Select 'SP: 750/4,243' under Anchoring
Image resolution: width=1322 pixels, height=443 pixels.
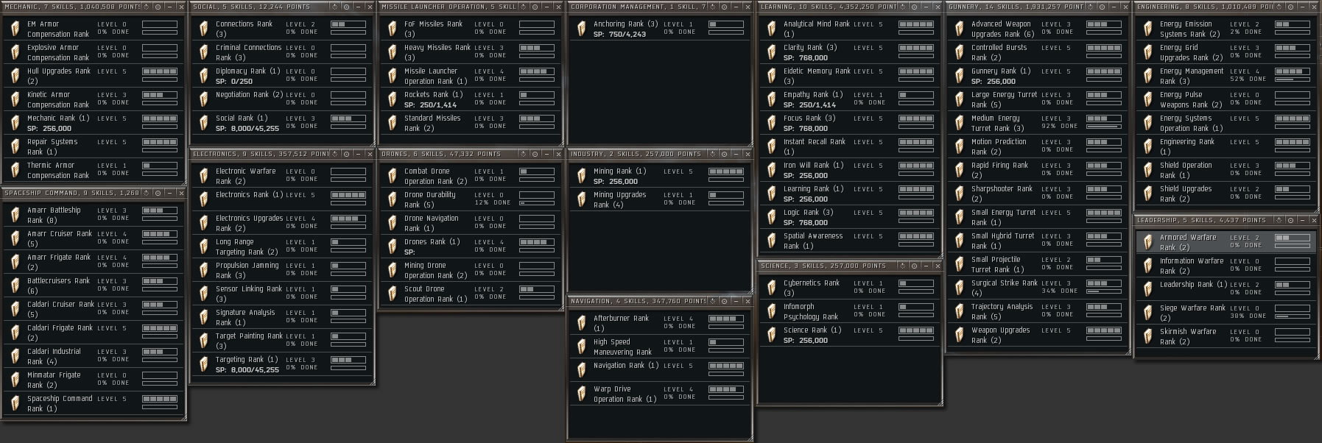click(x=619, y=34)
